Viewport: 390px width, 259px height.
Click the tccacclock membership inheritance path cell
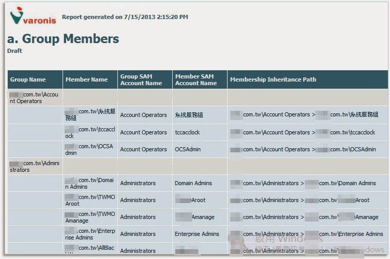coord(303,132)
